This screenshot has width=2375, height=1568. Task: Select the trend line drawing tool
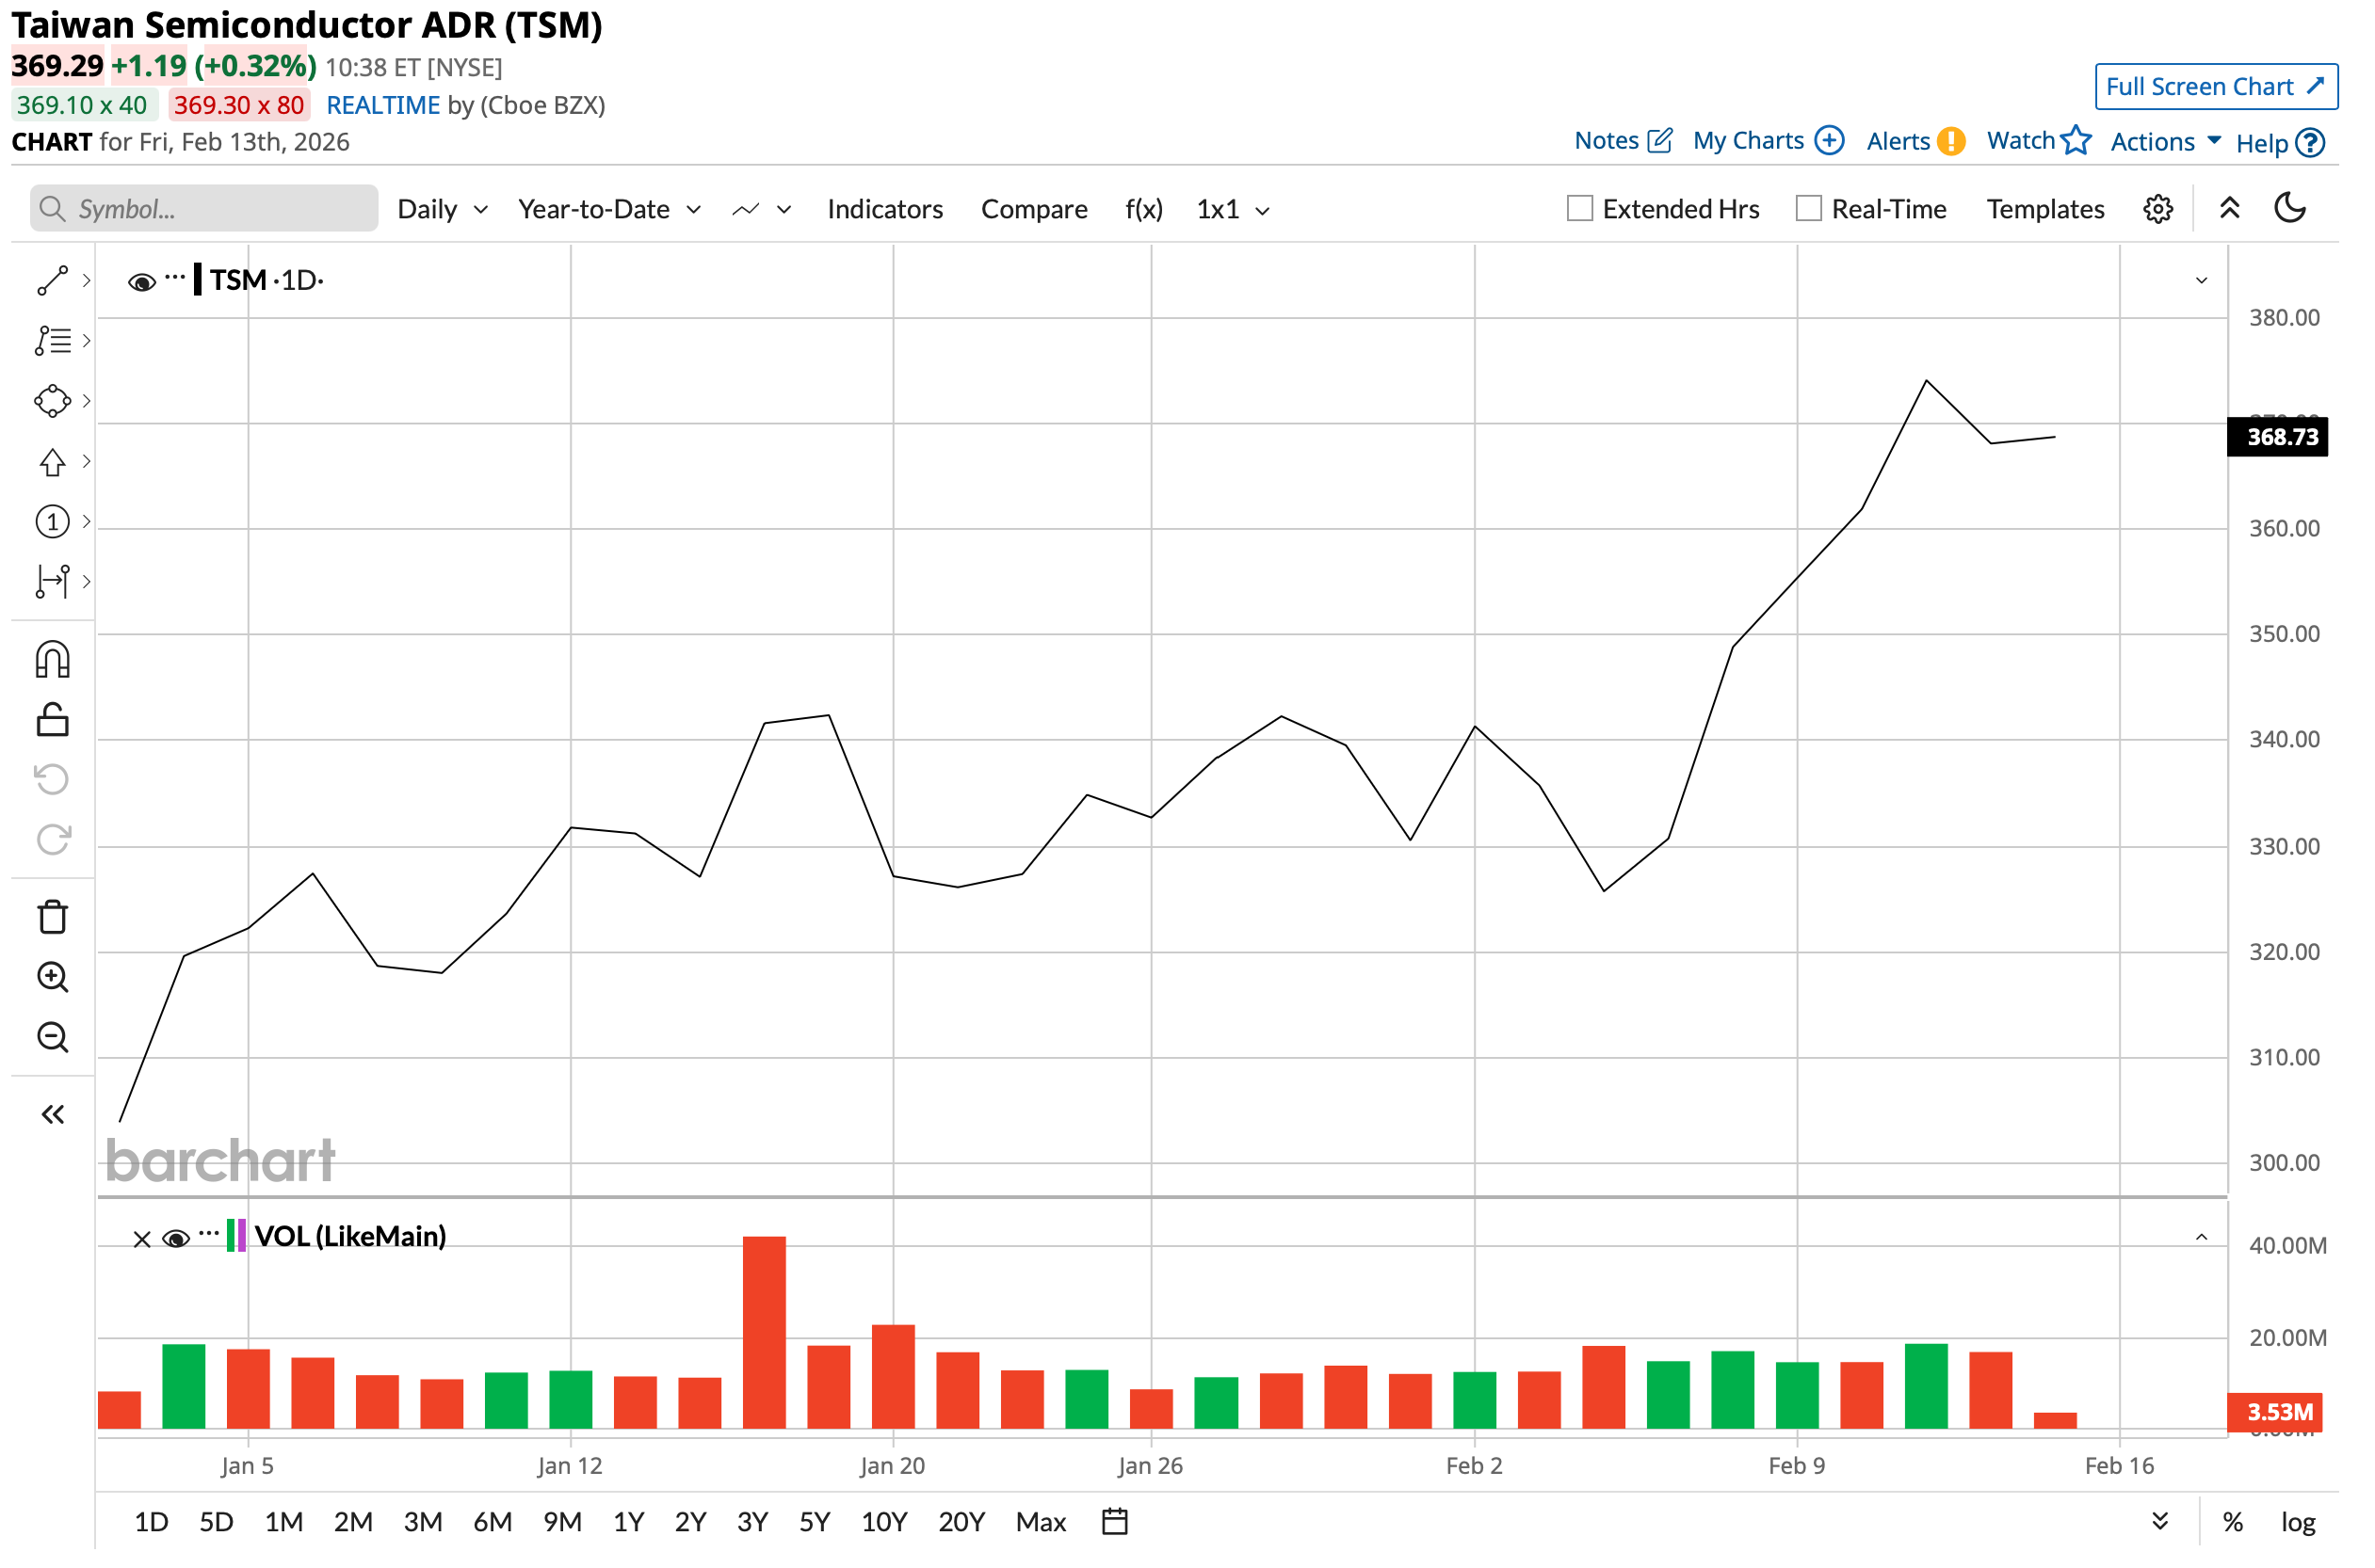click(52, 281)
